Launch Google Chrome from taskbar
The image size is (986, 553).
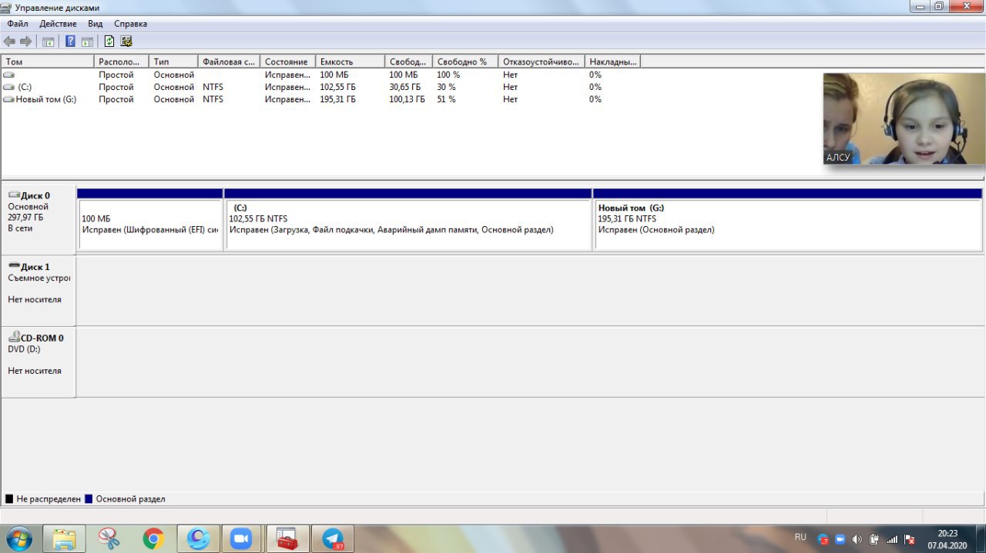153,539
